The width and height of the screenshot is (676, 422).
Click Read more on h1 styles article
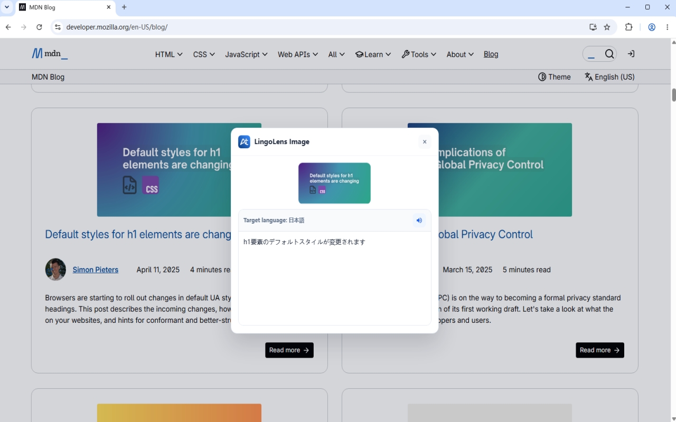[x=289, y=350]
